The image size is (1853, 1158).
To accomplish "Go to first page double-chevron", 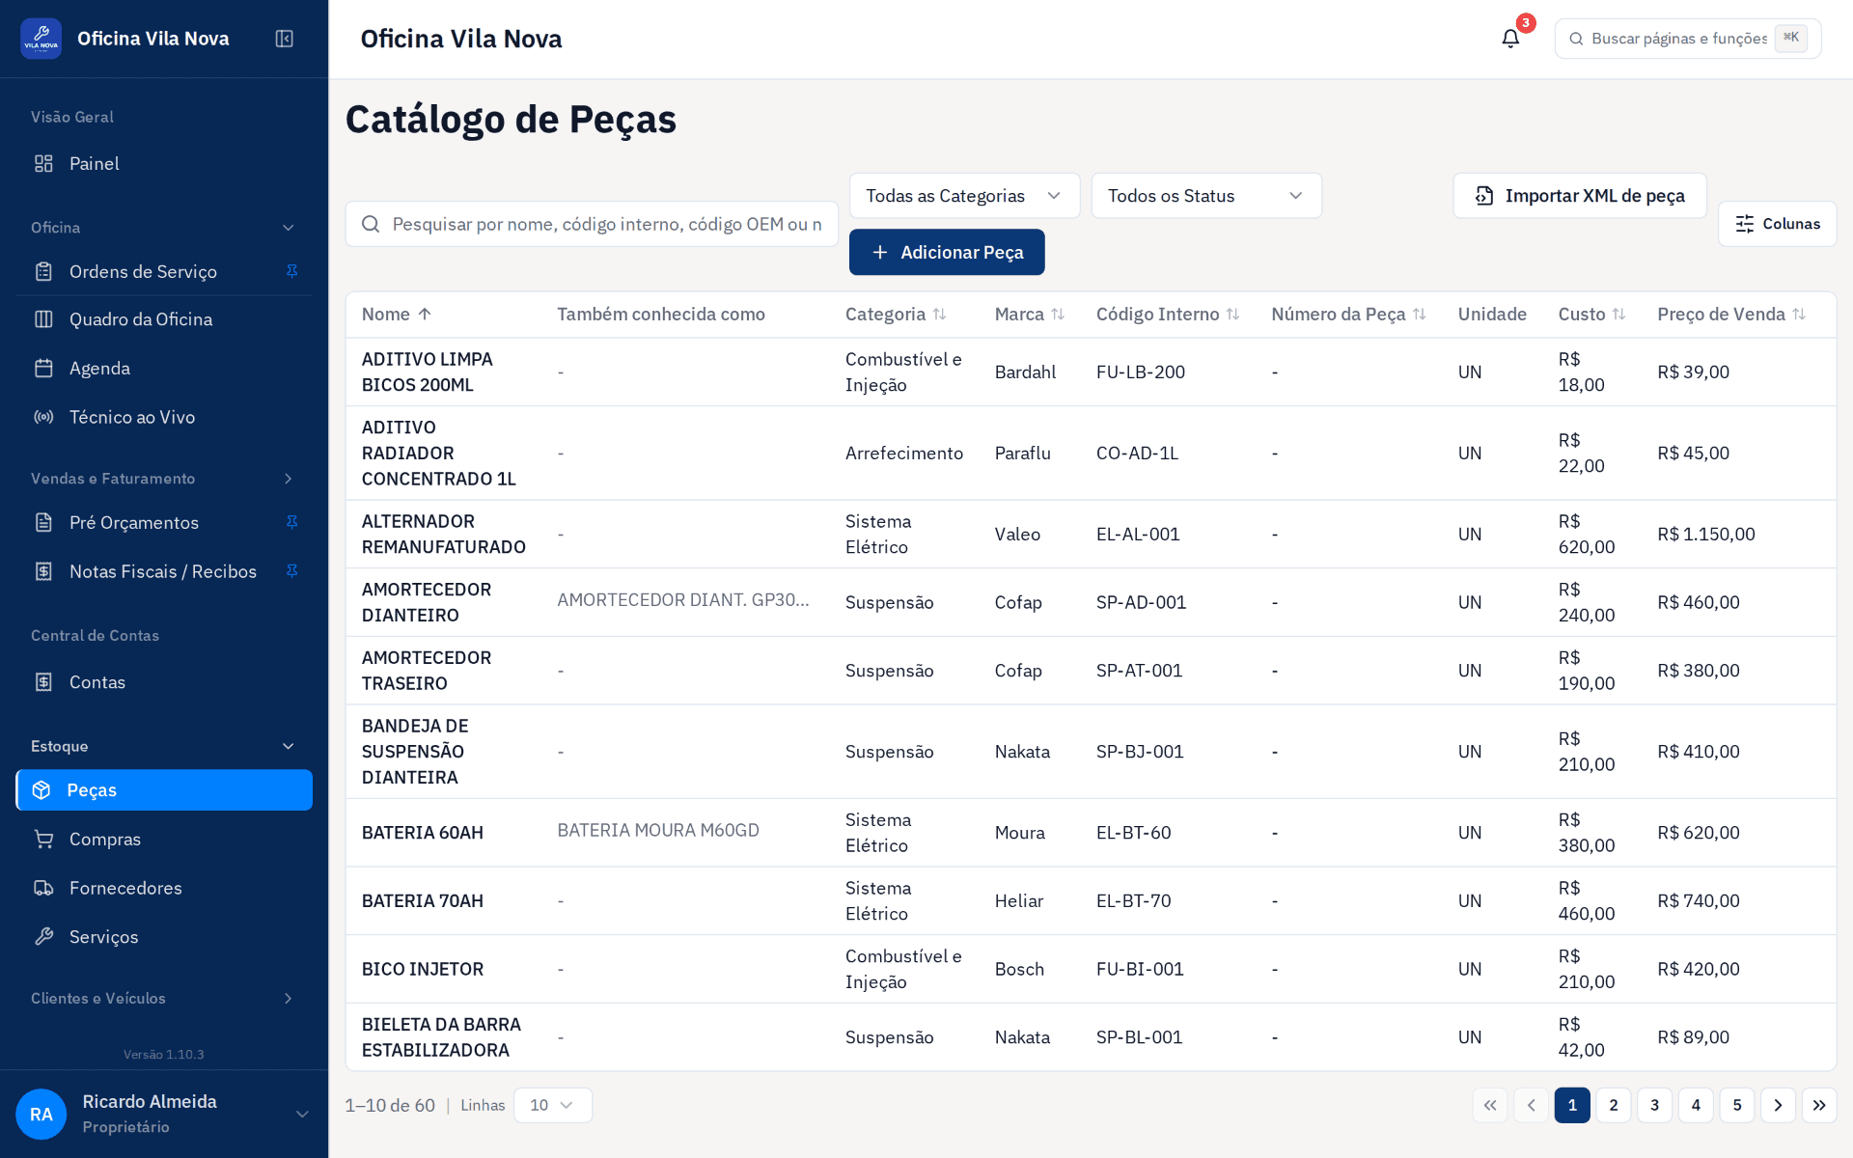I will (1490, 1105).
